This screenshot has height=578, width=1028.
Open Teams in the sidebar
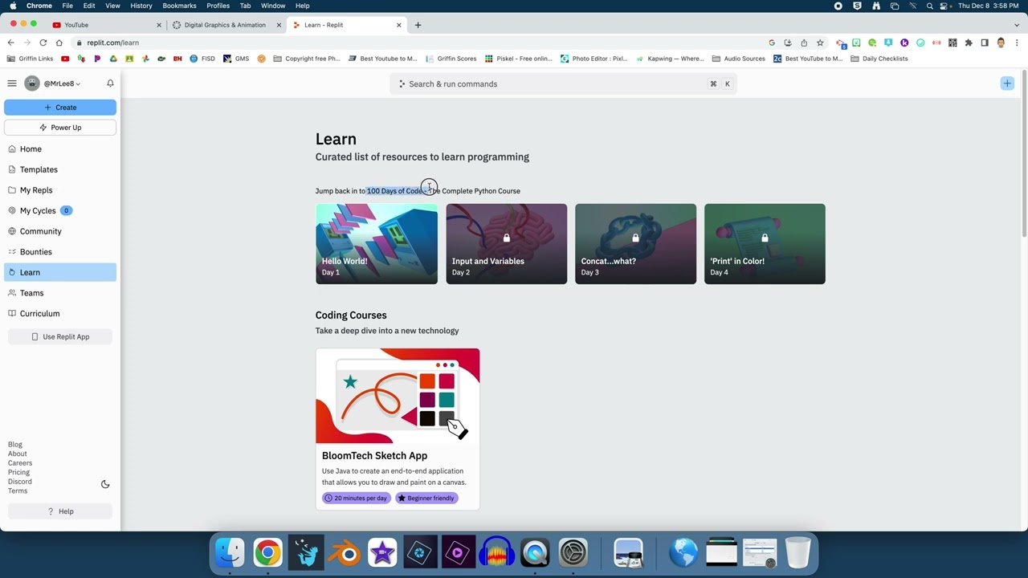click(60, 293)
